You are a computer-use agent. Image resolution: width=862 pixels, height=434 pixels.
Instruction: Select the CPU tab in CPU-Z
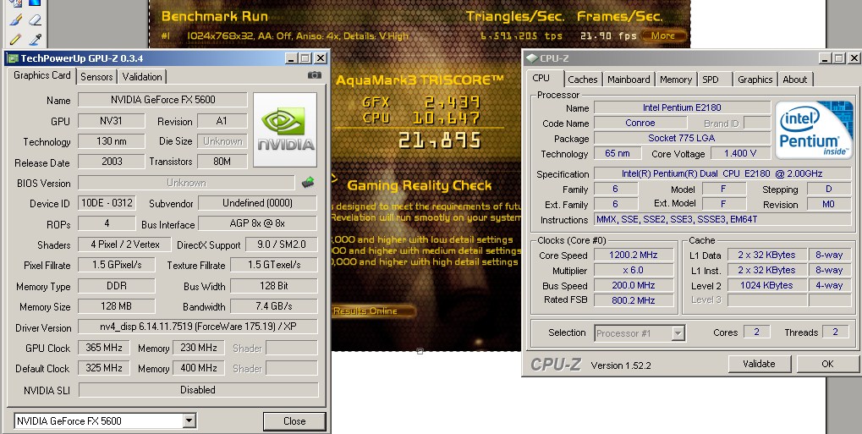coord(541,78)
